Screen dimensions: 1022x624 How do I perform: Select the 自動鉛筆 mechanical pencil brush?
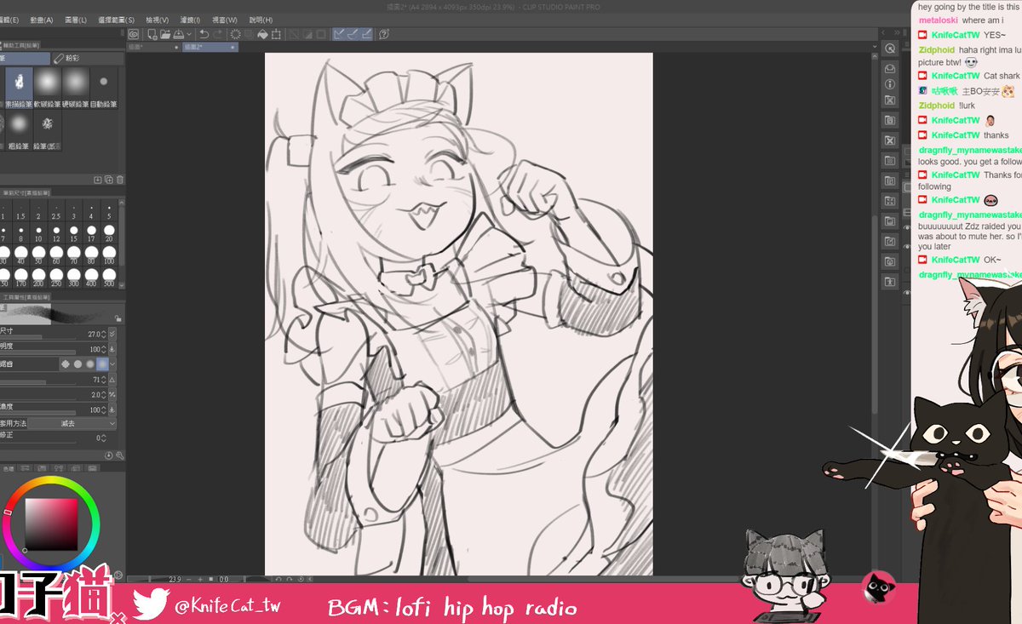click(x=104, y=88)
